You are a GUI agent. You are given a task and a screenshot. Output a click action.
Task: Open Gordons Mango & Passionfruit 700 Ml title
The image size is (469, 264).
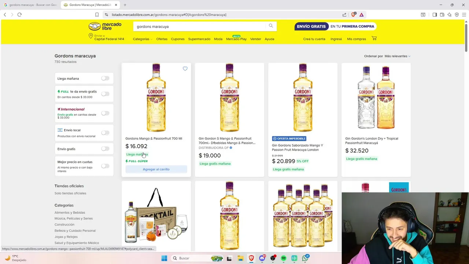point(154,139)
